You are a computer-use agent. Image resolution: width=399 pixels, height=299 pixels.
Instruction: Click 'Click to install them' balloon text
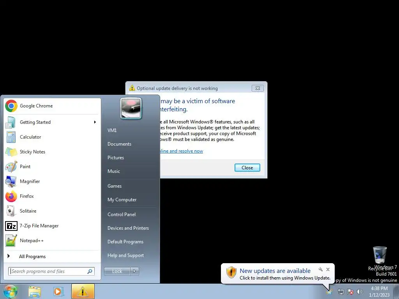285,278
